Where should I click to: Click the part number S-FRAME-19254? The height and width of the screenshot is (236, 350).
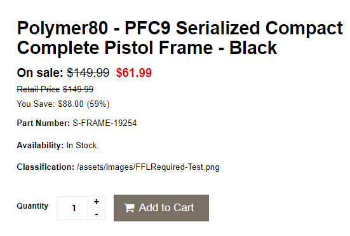pos(105,123)
